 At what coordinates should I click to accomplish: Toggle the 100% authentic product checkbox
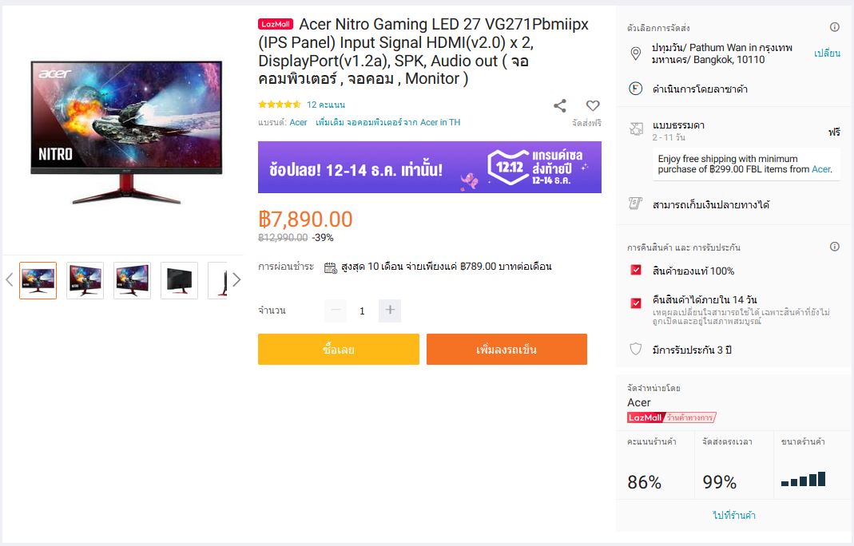[636, 270]
